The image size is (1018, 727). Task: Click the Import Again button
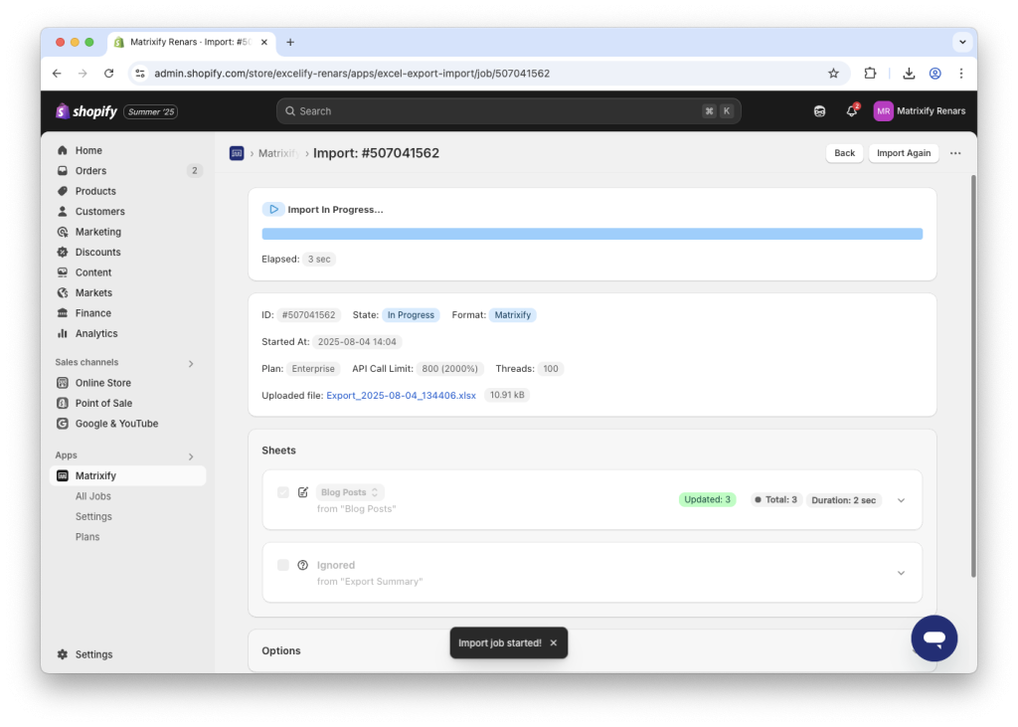[x=903, y=153]
